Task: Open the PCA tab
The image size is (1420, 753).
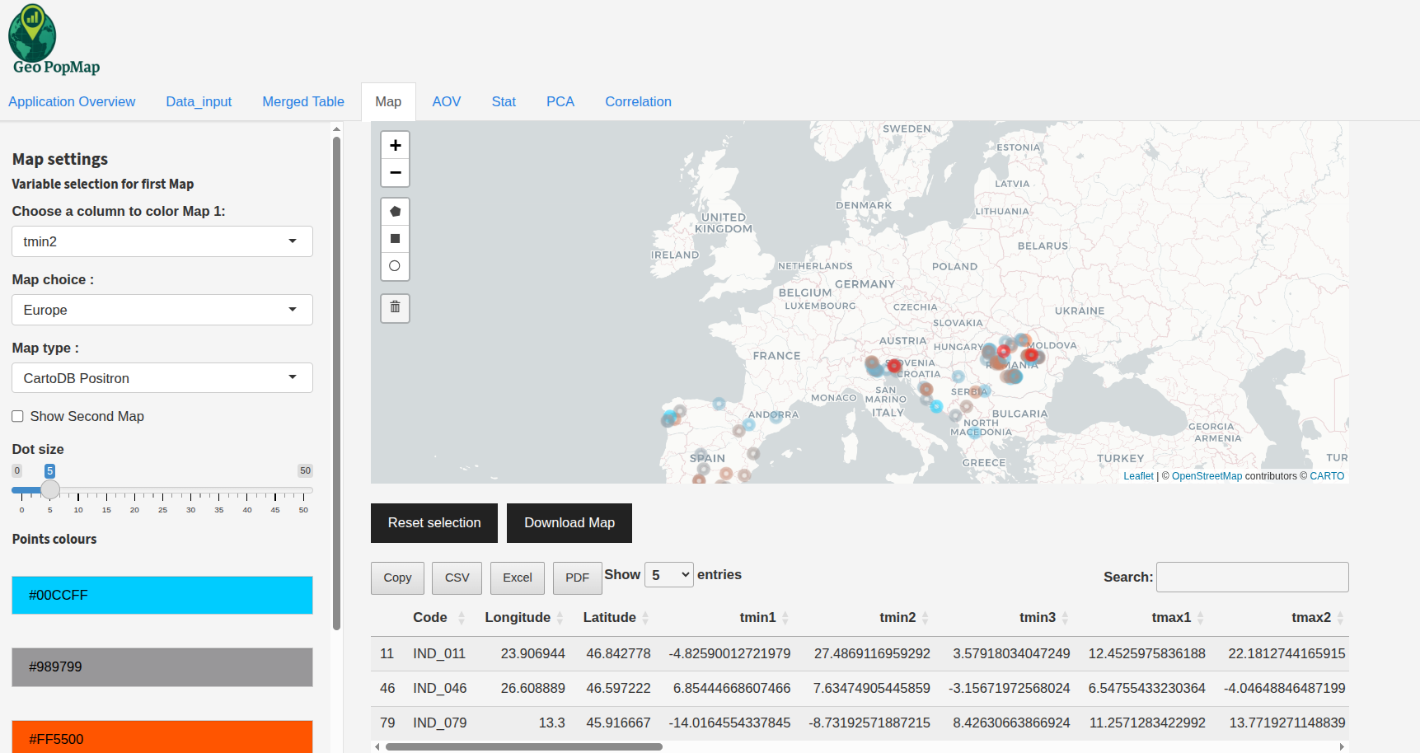Action: click(x=560, y=101)
